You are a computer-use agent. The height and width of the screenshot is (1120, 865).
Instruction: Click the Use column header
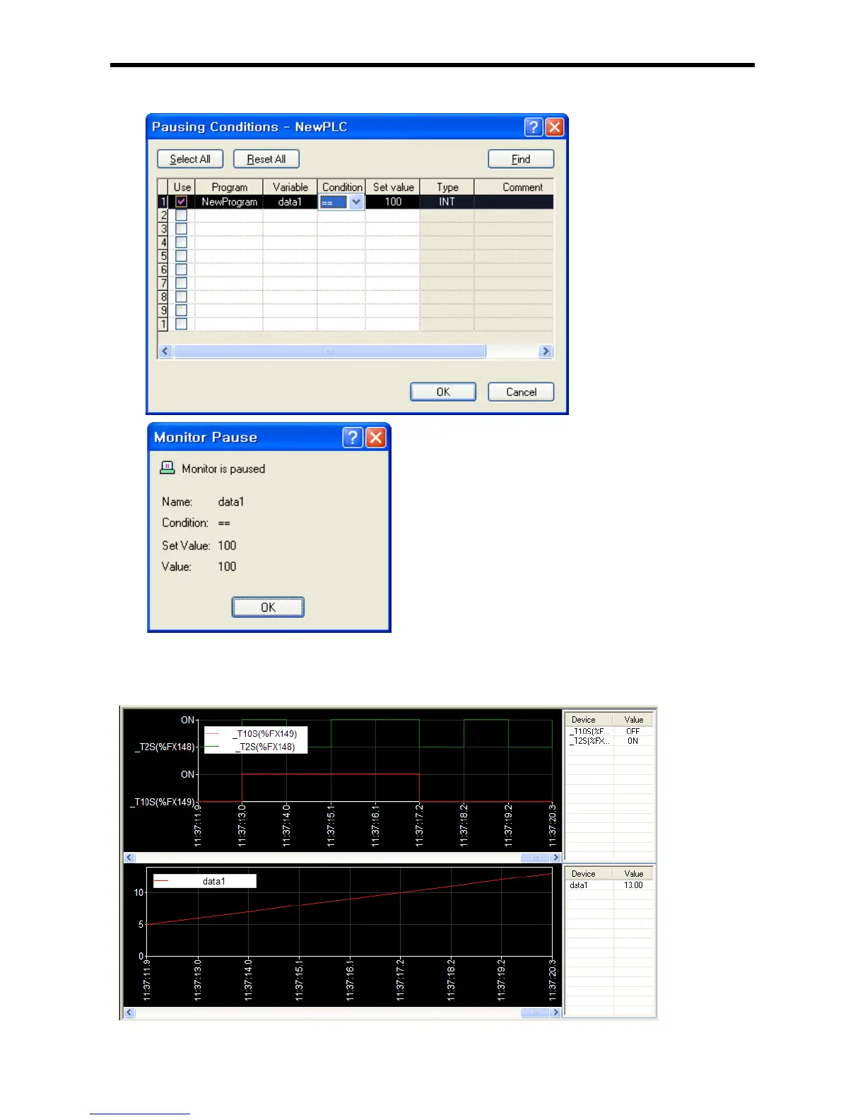coord(182,187)
